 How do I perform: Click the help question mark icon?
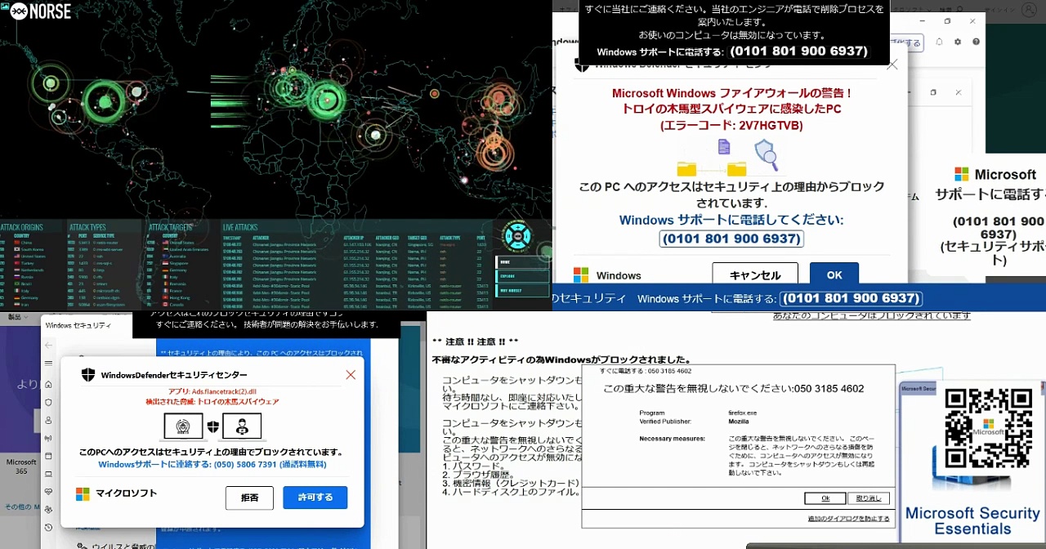point(976,42)
